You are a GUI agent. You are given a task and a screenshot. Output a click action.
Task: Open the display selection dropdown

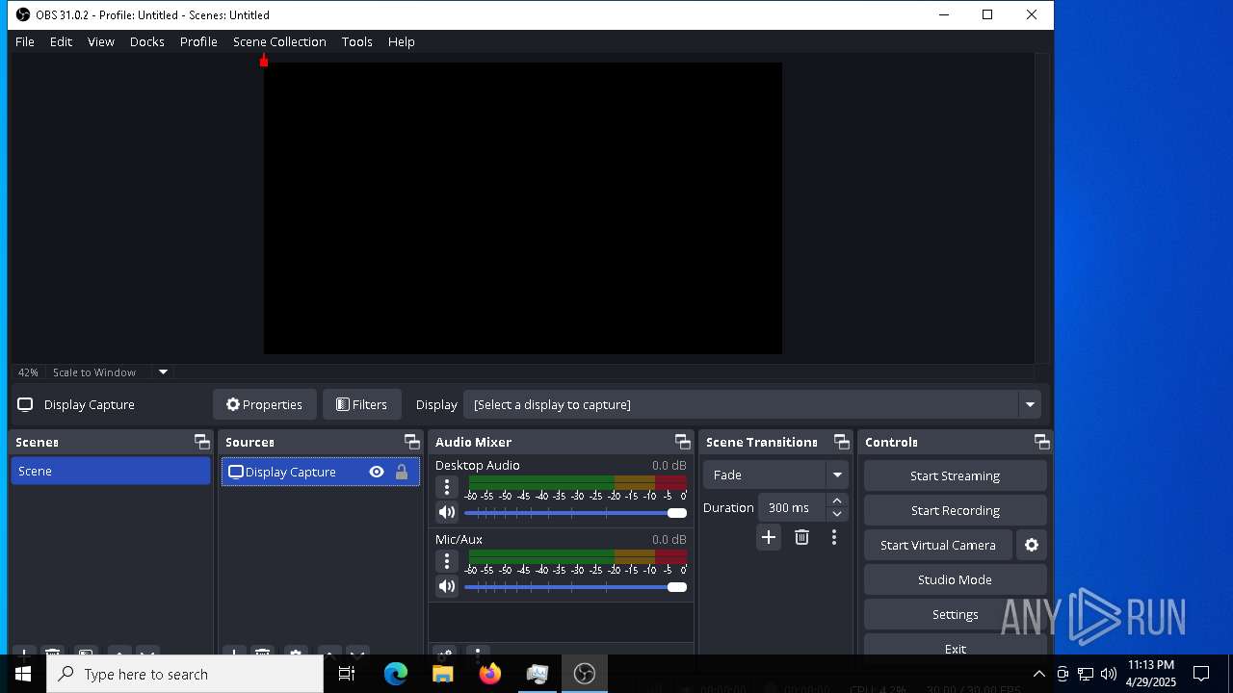pos(1030,404)
